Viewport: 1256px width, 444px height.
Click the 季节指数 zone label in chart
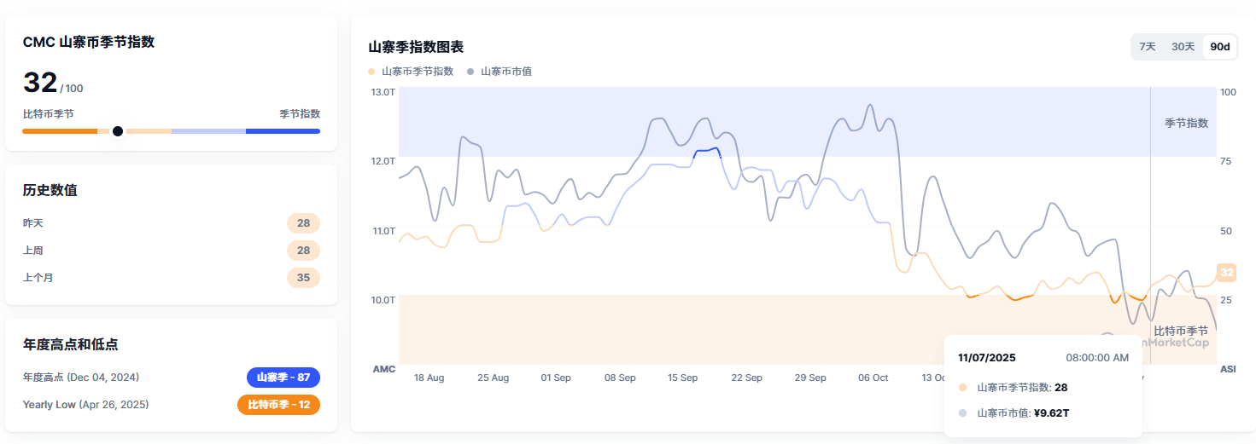[x=1186, y=123]
